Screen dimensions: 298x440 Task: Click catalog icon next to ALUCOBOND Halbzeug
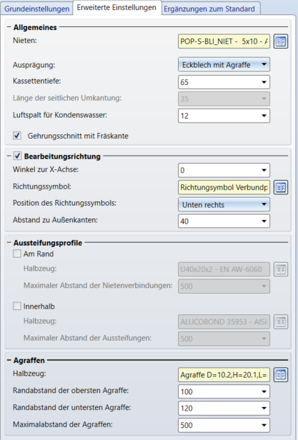pyautogui.click(x=281, y=322)
